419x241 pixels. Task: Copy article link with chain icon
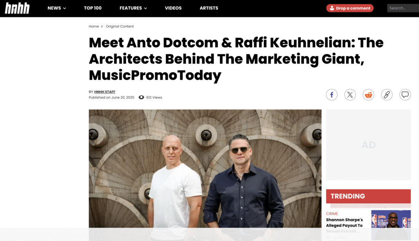pyautogui.click(x=387, y=95)
